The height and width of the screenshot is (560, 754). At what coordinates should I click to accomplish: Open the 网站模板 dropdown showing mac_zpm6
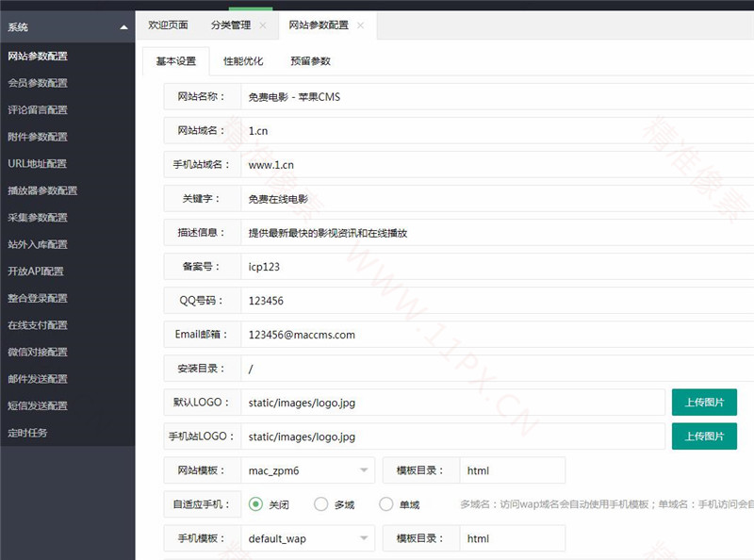pyautogui.click(x=307, y=469)
